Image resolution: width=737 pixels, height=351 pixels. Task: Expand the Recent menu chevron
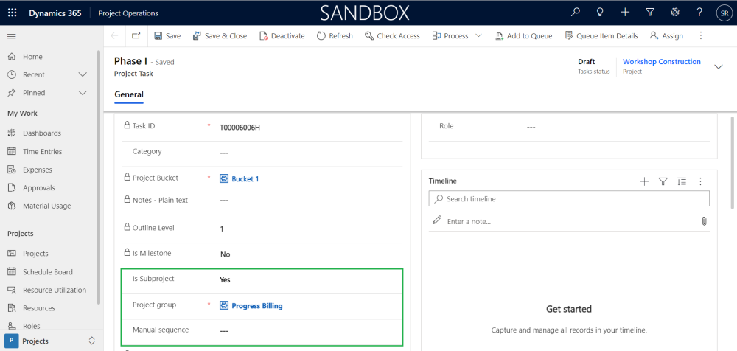point(83,74)
